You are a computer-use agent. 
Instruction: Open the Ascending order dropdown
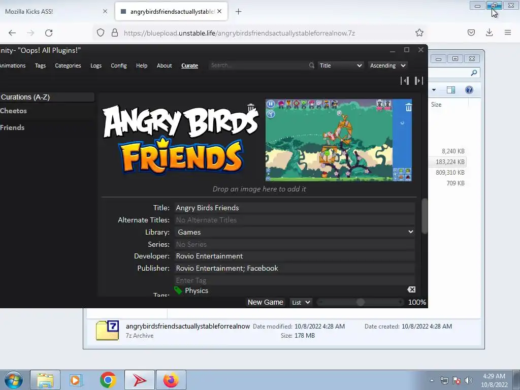click(x=387, y=66)
